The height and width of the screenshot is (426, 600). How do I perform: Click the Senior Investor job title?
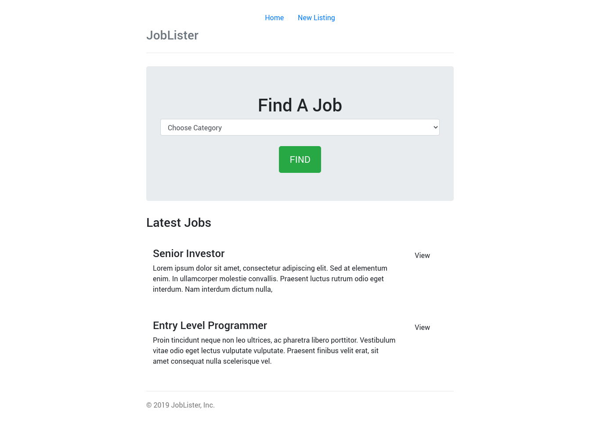(x=188, y=254)
